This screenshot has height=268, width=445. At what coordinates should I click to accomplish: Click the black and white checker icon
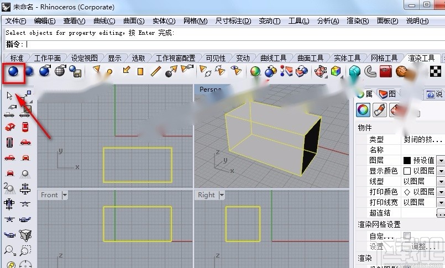(x=436, y=71)
